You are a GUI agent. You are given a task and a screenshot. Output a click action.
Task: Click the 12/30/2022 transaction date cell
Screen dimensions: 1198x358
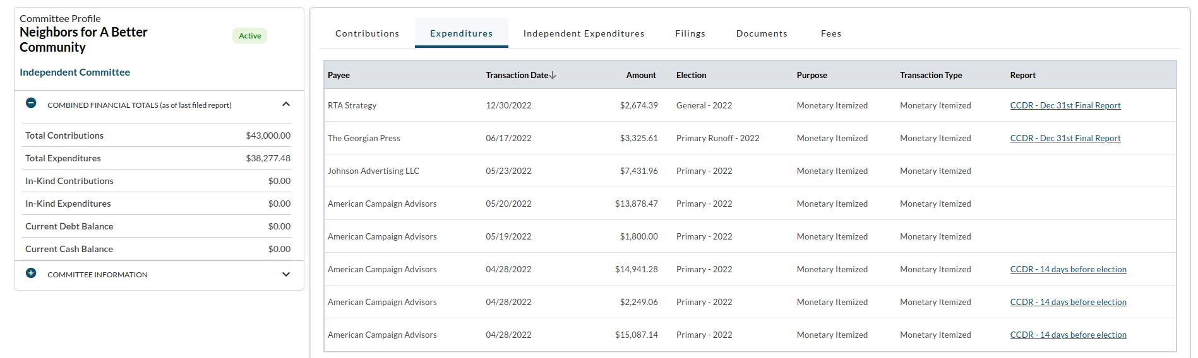[x=508, y=105]
